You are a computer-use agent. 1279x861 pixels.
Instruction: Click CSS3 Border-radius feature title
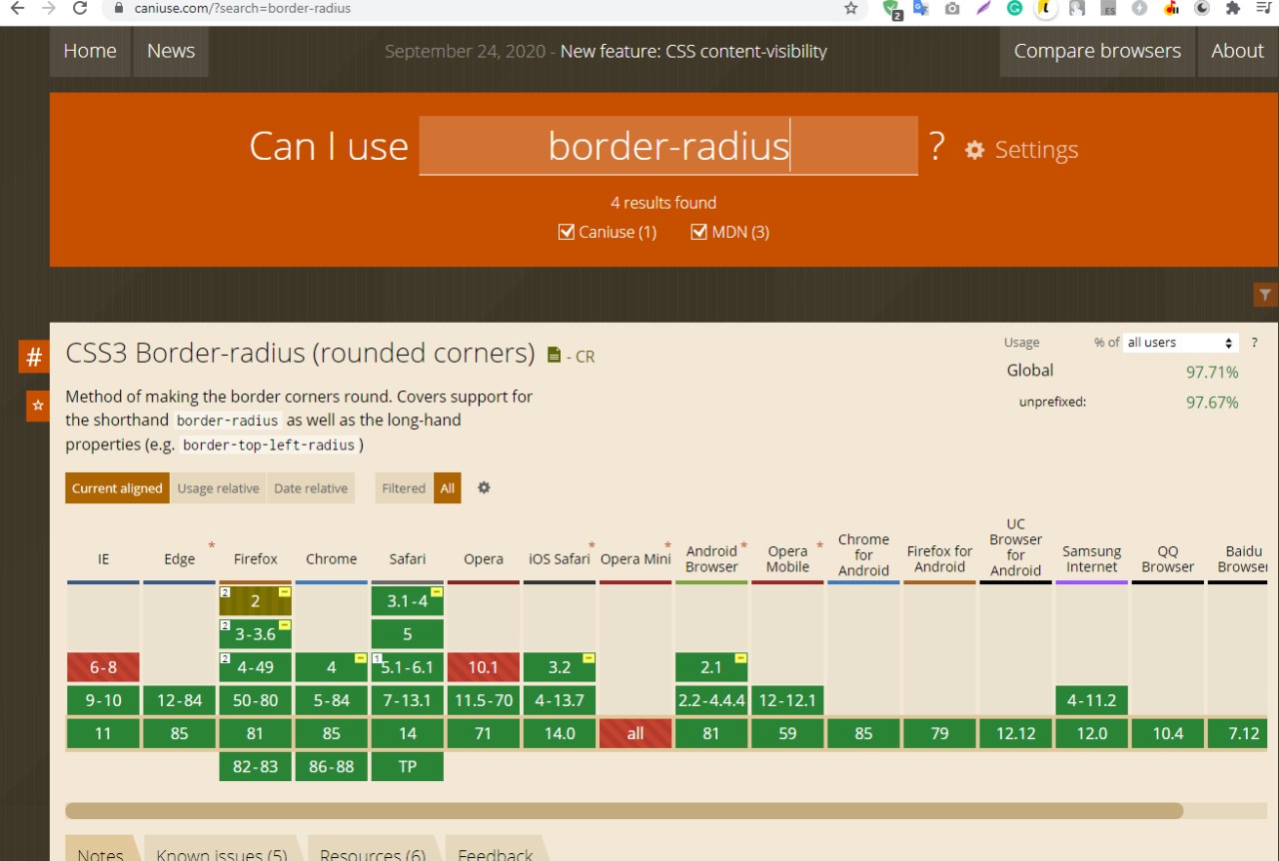click(x=301, y=354)
